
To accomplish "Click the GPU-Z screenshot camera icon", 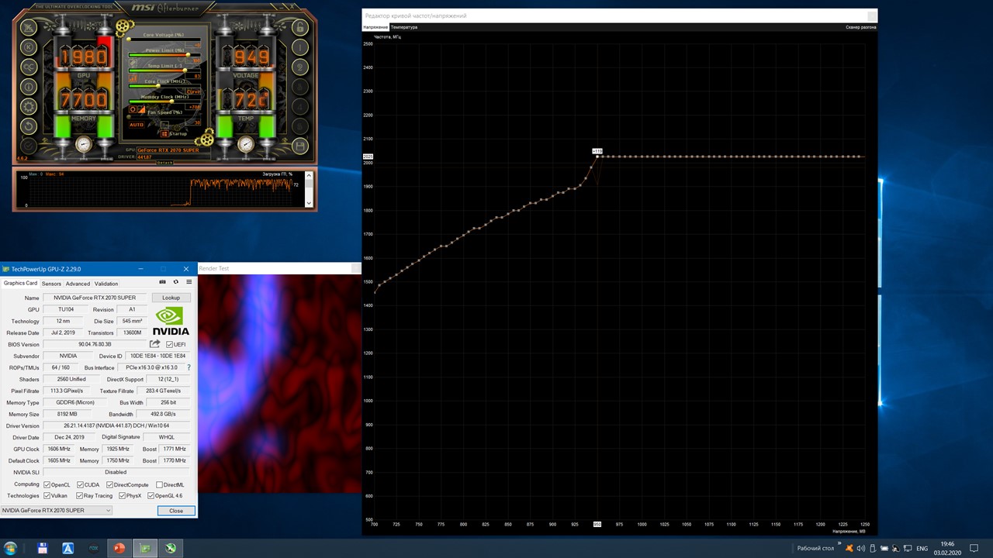I will click(162, 282).
